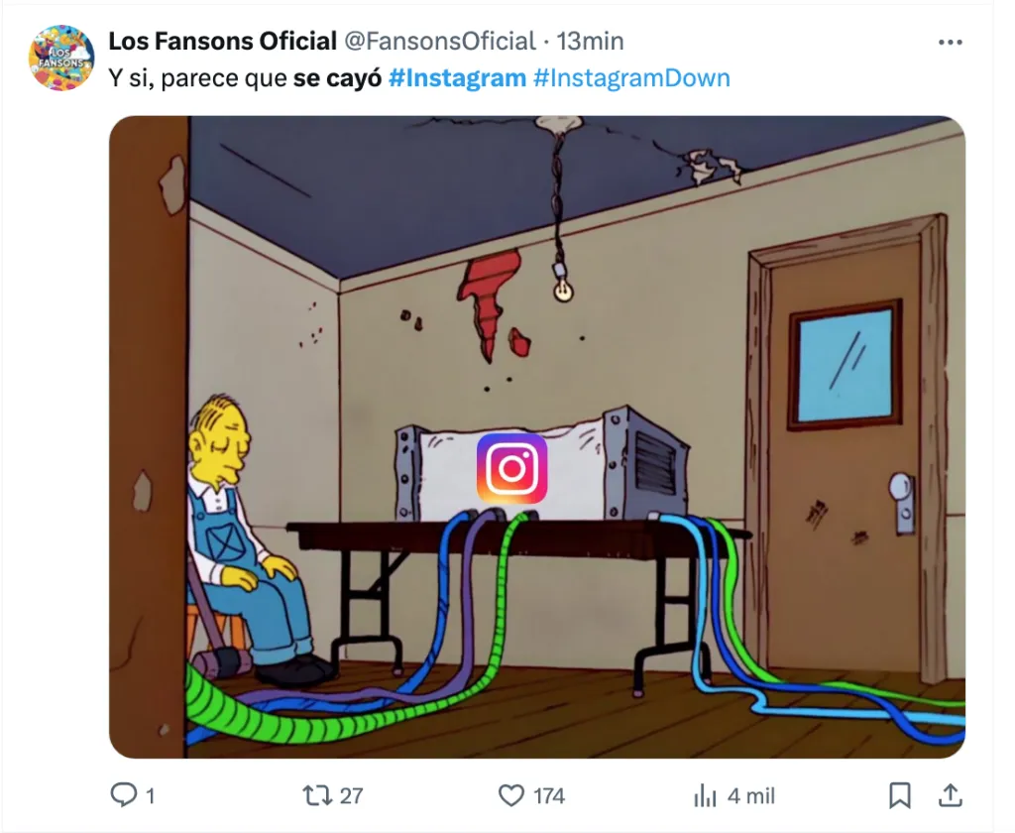Share the tweet via the upload arrow icon
The image size is (1015, 833).
(x=949, y=794)
